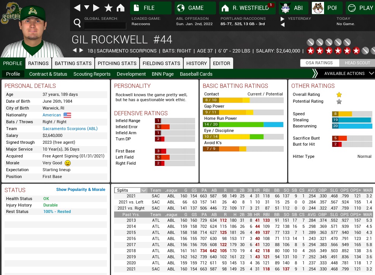375x275 pixels.
Task: Click the forward arrow navigation icon
Action: click(96, 8)
